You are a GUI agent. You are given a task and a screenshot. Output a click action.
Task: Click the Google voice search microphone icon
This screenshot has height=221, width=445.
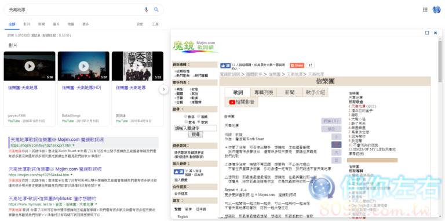pos(146,10)
